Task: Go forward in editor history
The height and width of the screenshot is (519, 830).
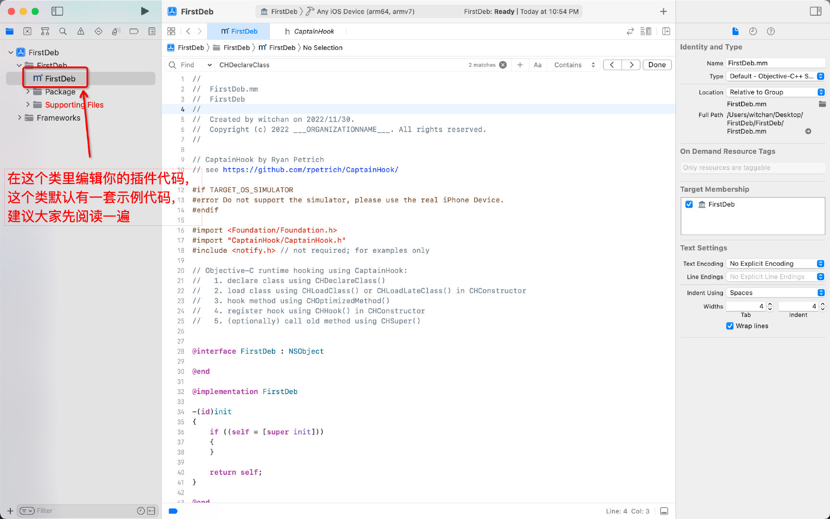Action: tap(200, 31)
